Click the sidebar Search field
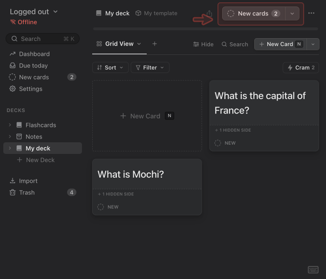The image size is (326, 279). tap(42, 39)
